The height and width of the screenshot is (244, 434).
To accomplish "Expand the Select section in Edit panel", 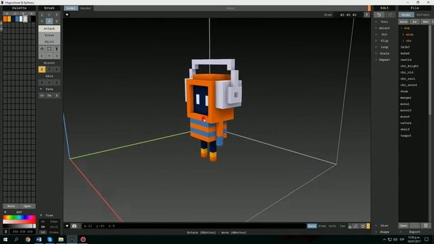I will tap(384, 28).
